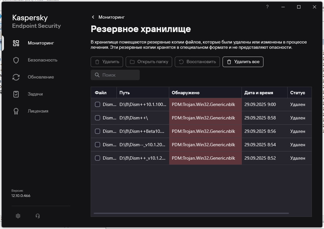
Task: Open the Лицензия sidebar section
Action: pyautogui.click(x=38, y=111)
